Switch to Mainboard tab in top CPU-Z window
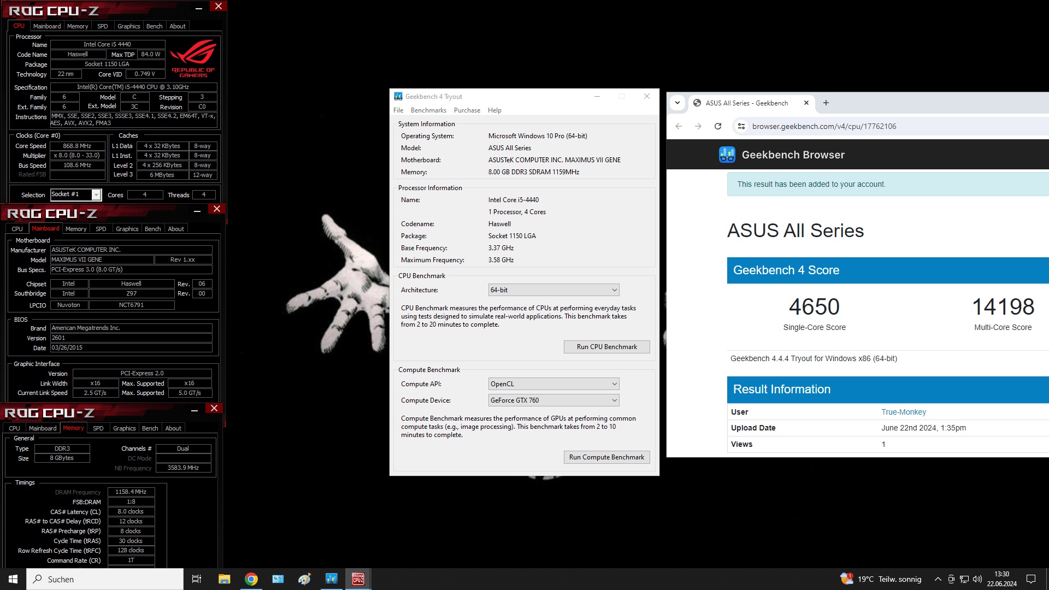Image resolution: width=1049 pixels, height=590 pixels. (47, 26)
